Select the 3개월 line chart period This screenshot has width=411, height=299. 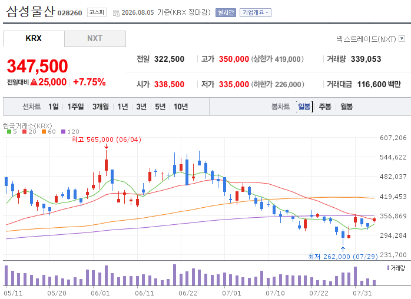[100, 107]
